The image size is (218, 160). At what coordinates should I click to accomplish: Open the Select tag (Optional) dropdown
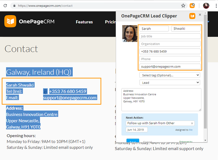(170, 75)
